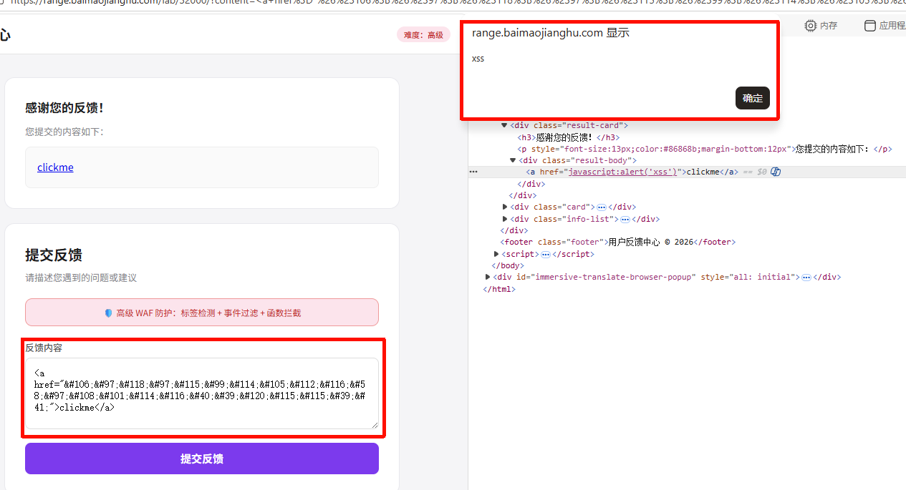The height and width of the screenshot is (490, 906).
Task: Click inside the 反馈内容 textarea
Action: pyautogui.click(x=202, y=393)
